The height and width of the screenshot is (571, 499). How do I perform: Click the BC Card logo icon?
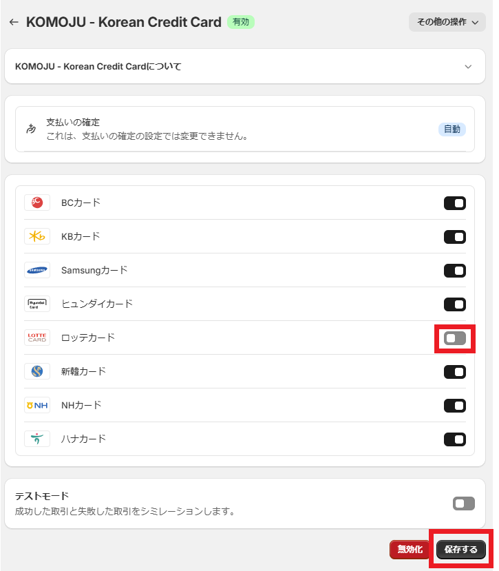tap(37, 203)
